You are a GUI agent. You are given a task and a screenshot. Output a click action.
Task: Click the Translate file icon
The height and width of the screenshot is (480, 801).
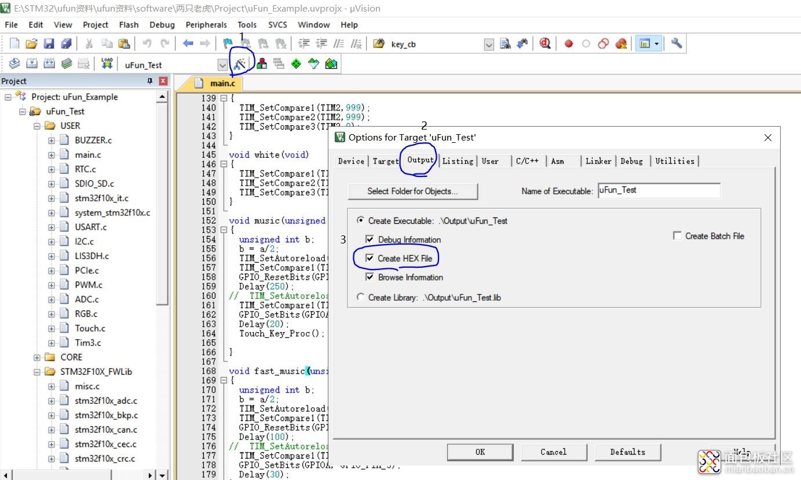click(x=14, y=64)
